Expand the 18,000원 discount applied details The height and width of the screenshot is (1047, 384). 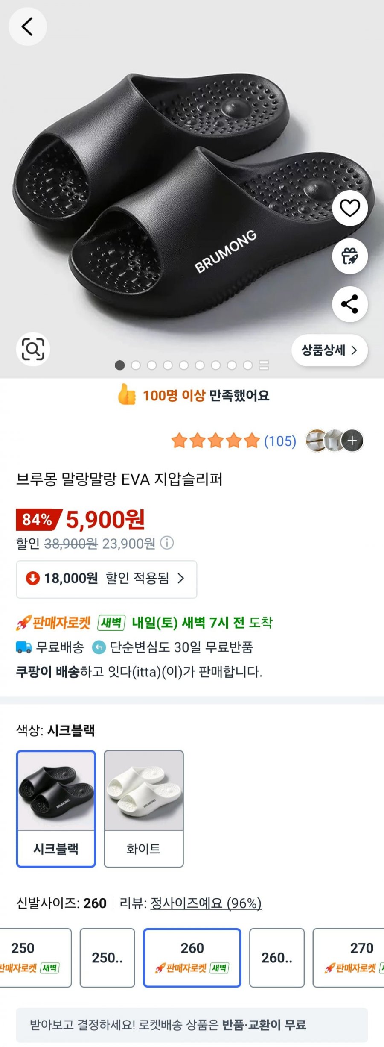pos(107,579)
